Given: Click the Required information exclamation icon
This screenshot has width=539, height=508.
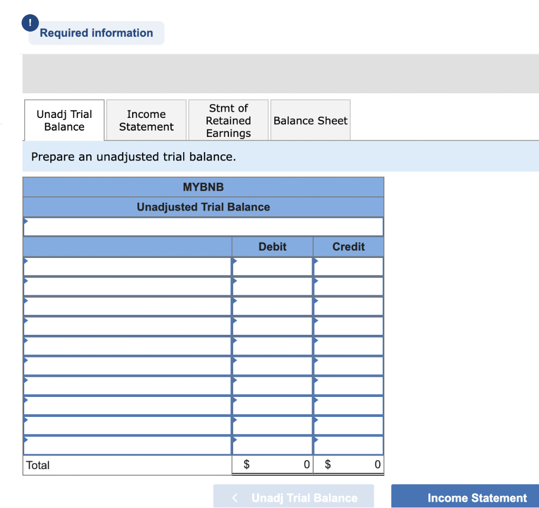Looking at the screenshot, I should 30,23.
